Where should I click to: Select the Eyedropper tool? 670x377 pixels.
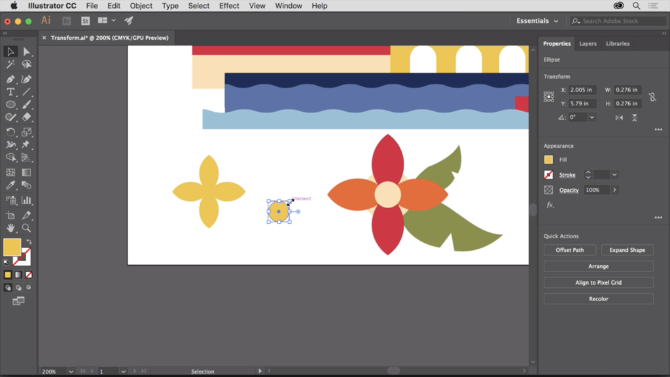[x=10, y=186]
